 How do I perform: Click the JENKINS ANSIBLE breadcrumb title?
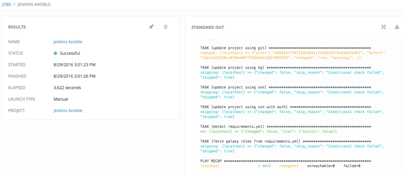33,4
